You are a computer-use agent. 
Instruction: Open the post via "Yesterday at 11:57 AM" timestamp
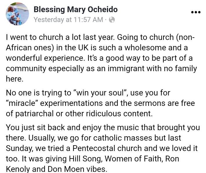coord(68,20)
